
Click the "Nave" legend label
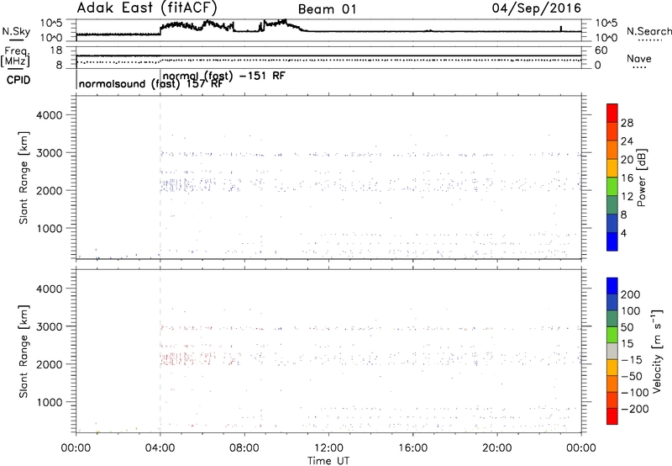(639, 59)
